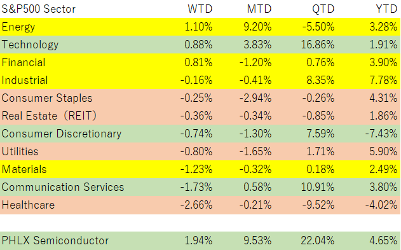Click the PHLX Semiconductor label
Viewport: 401px width, 250px height.
(55, 240)
